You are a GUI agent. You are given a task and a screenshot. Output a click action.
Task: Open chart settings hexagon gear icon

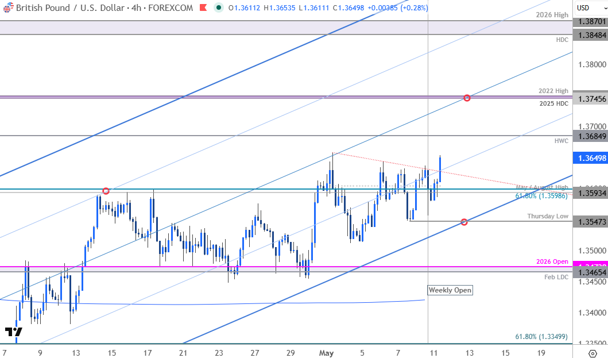592,353
